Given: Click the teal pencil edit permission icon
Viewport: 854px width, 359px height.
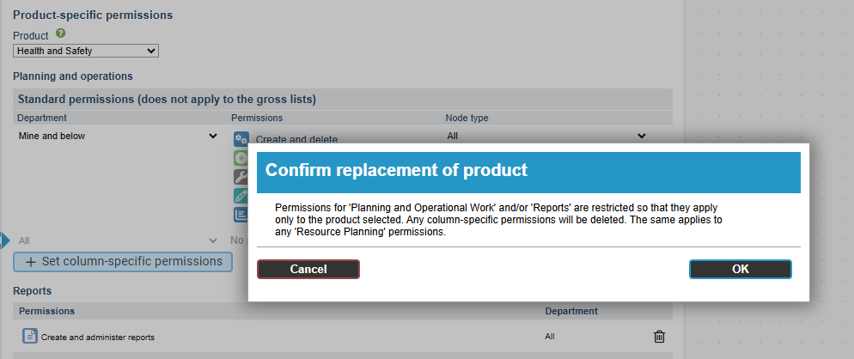Looking at the screenshot, I should pyautogui.click(x=241, y=196).
